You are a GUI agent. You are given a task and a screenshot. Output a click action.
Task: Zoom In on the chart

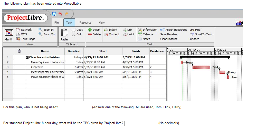tap(46, 30)
